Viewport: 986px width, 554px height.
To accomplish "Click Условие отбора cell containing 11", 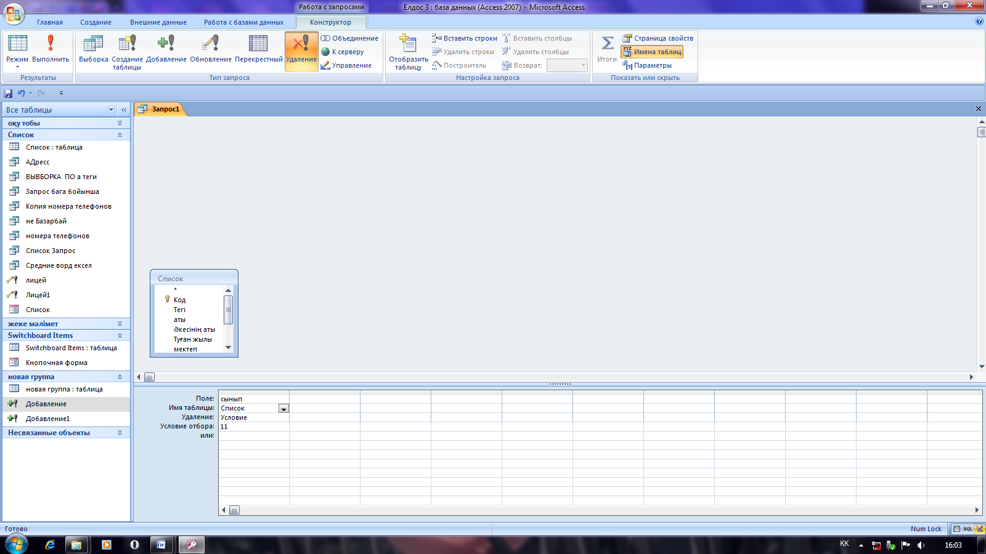I will (x=253, y=427).
